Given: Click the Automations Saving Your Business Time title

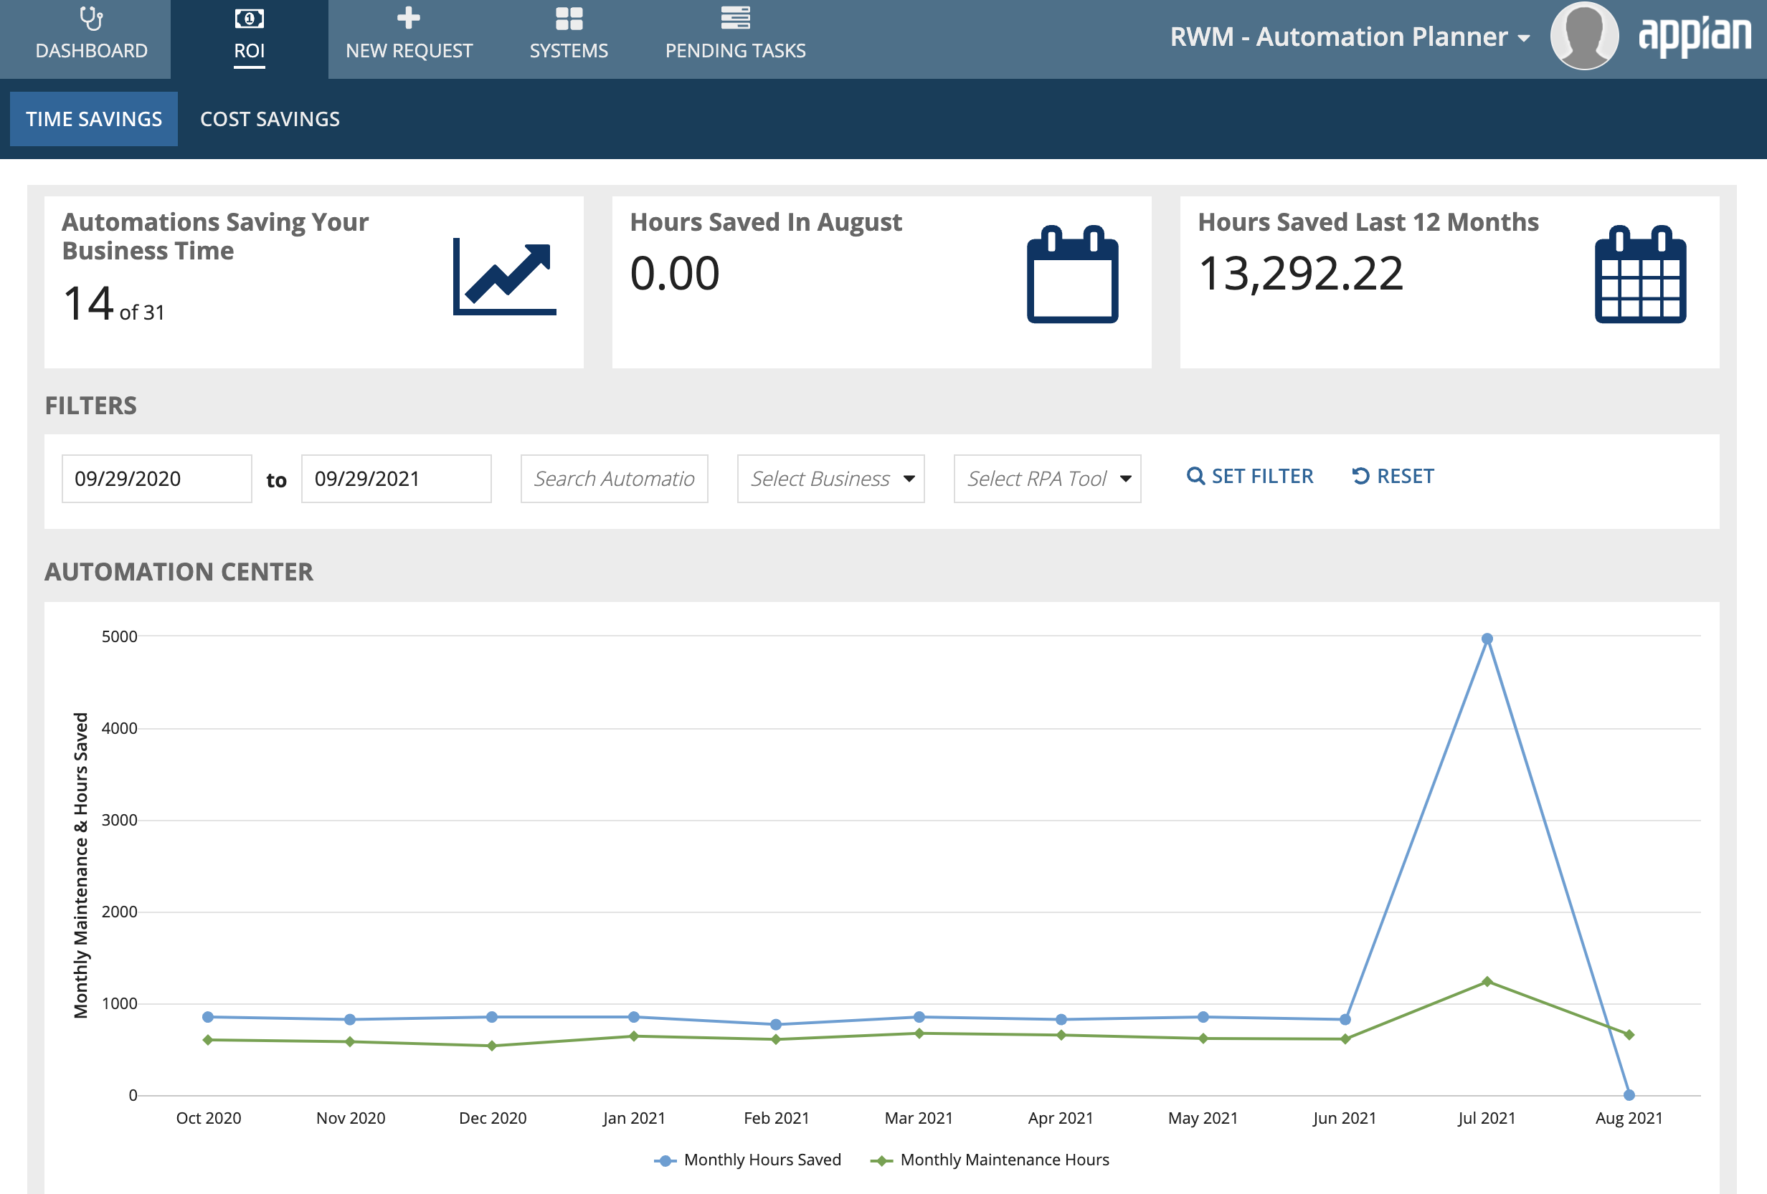Looking at the screenshot, I should coord(215,237).
